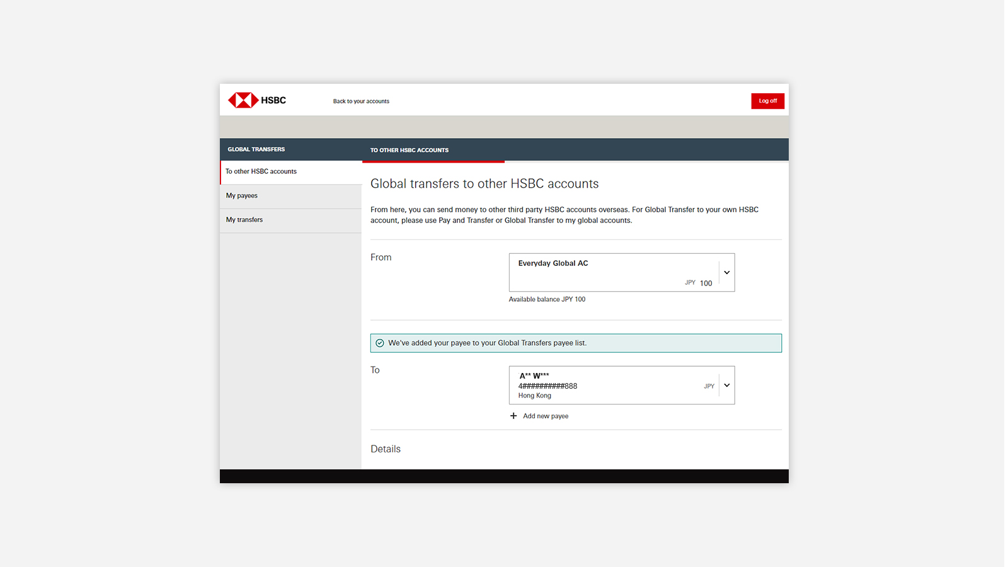The image size is (1008, 567).
Task: Click the GLOBAL TRANSFERS sidebar header
Action: click(x=256, y=149)
